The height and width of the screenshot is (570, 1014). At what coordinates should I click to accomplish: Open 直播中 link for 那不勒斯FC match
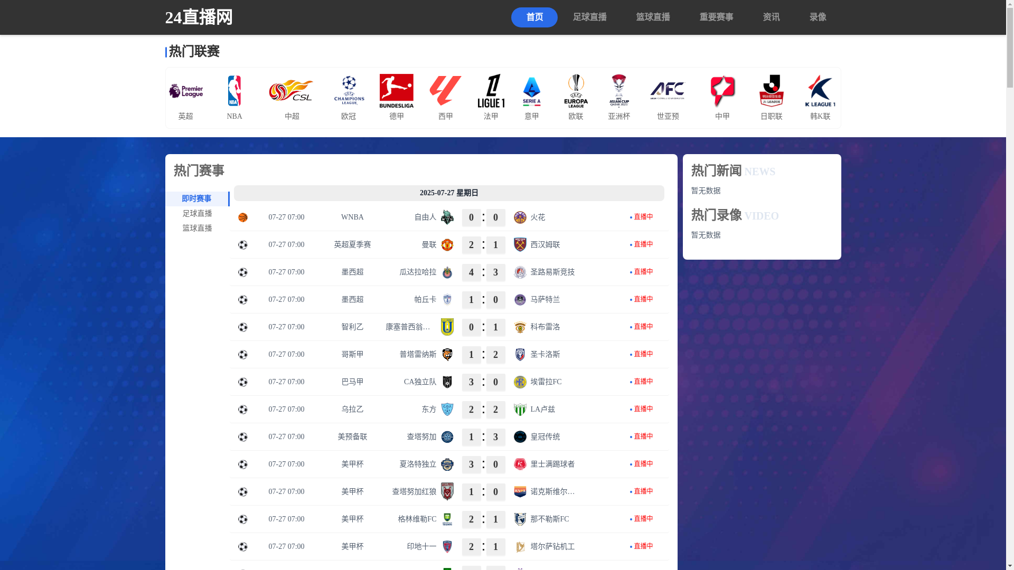tap(642, 519)
